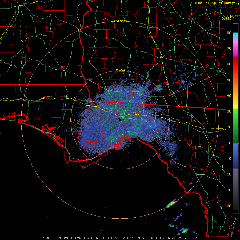Click the -30 value on dBZ scale
Image resolution: width=240 pixels, height=240 pixels.
point(228,206)
